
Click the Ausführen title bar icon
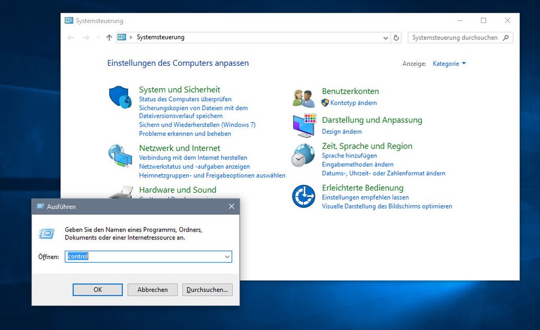click(40, 206)
